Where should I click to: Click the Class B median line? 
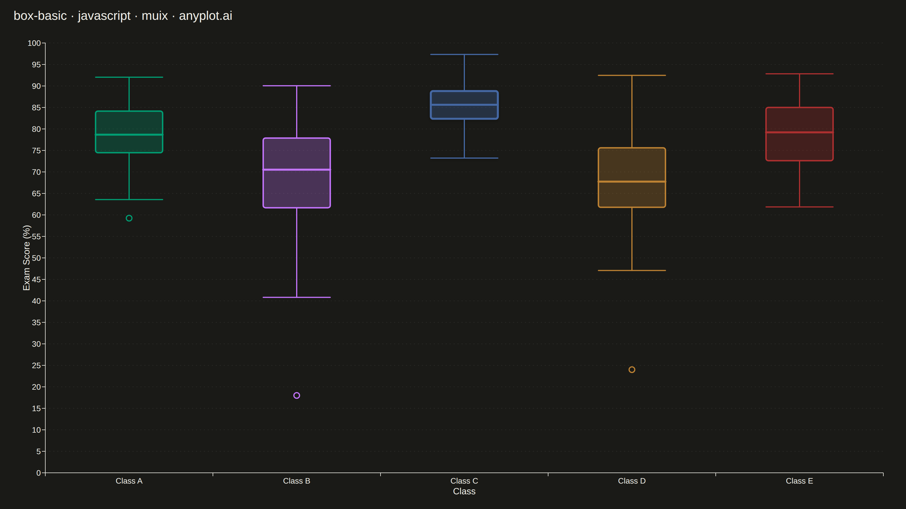(296, 170)
